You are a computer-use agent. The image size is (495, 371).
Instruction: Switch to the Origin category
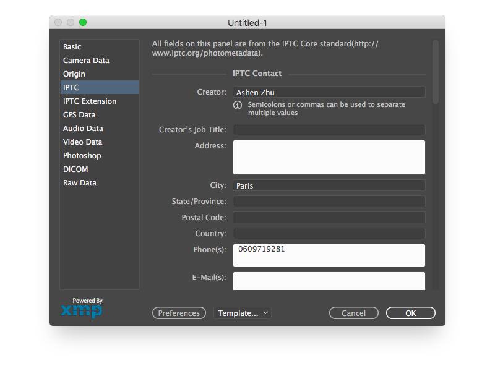pos(99,74)
